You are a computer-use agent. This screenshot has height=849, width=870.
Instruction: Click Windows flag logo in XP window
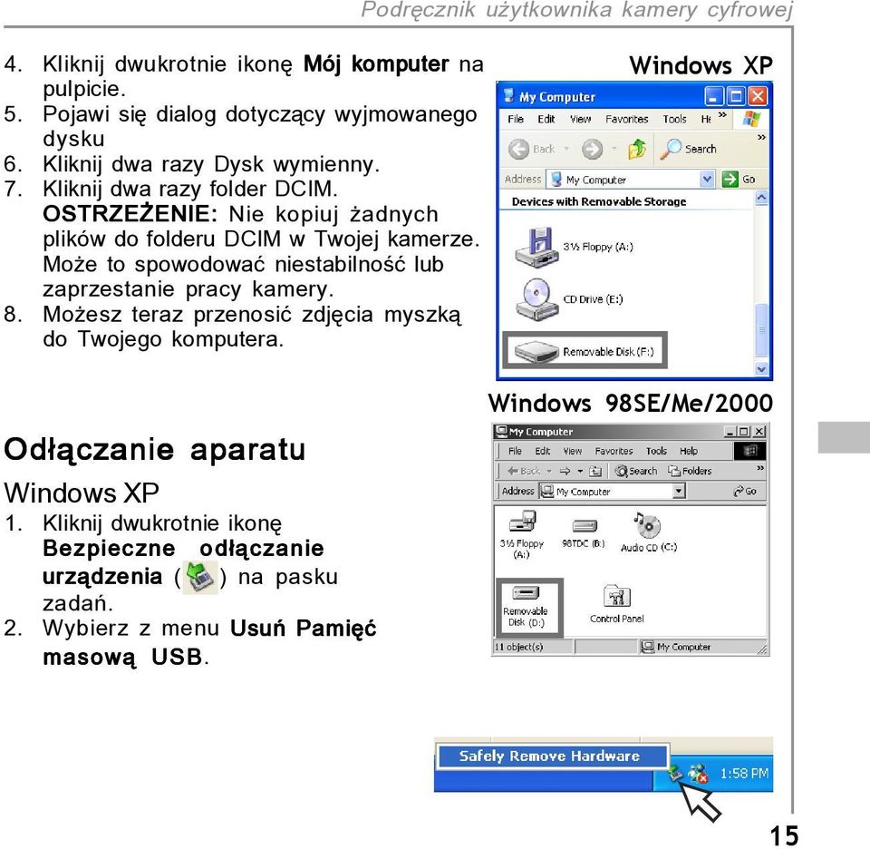pyautogui.click(x=751, y=119)
